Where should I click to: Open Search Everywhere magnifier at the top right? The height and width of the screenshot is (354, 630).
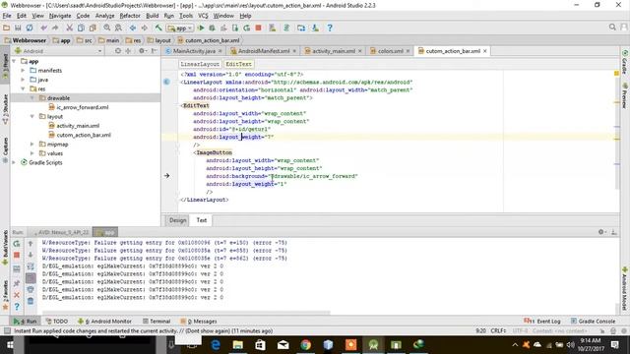coord(612,27)
